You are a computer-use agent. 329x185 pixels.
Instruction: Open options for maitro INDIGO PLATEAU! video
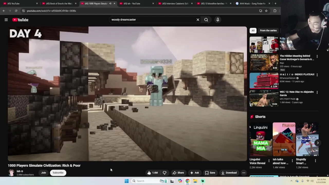[317, 75]
